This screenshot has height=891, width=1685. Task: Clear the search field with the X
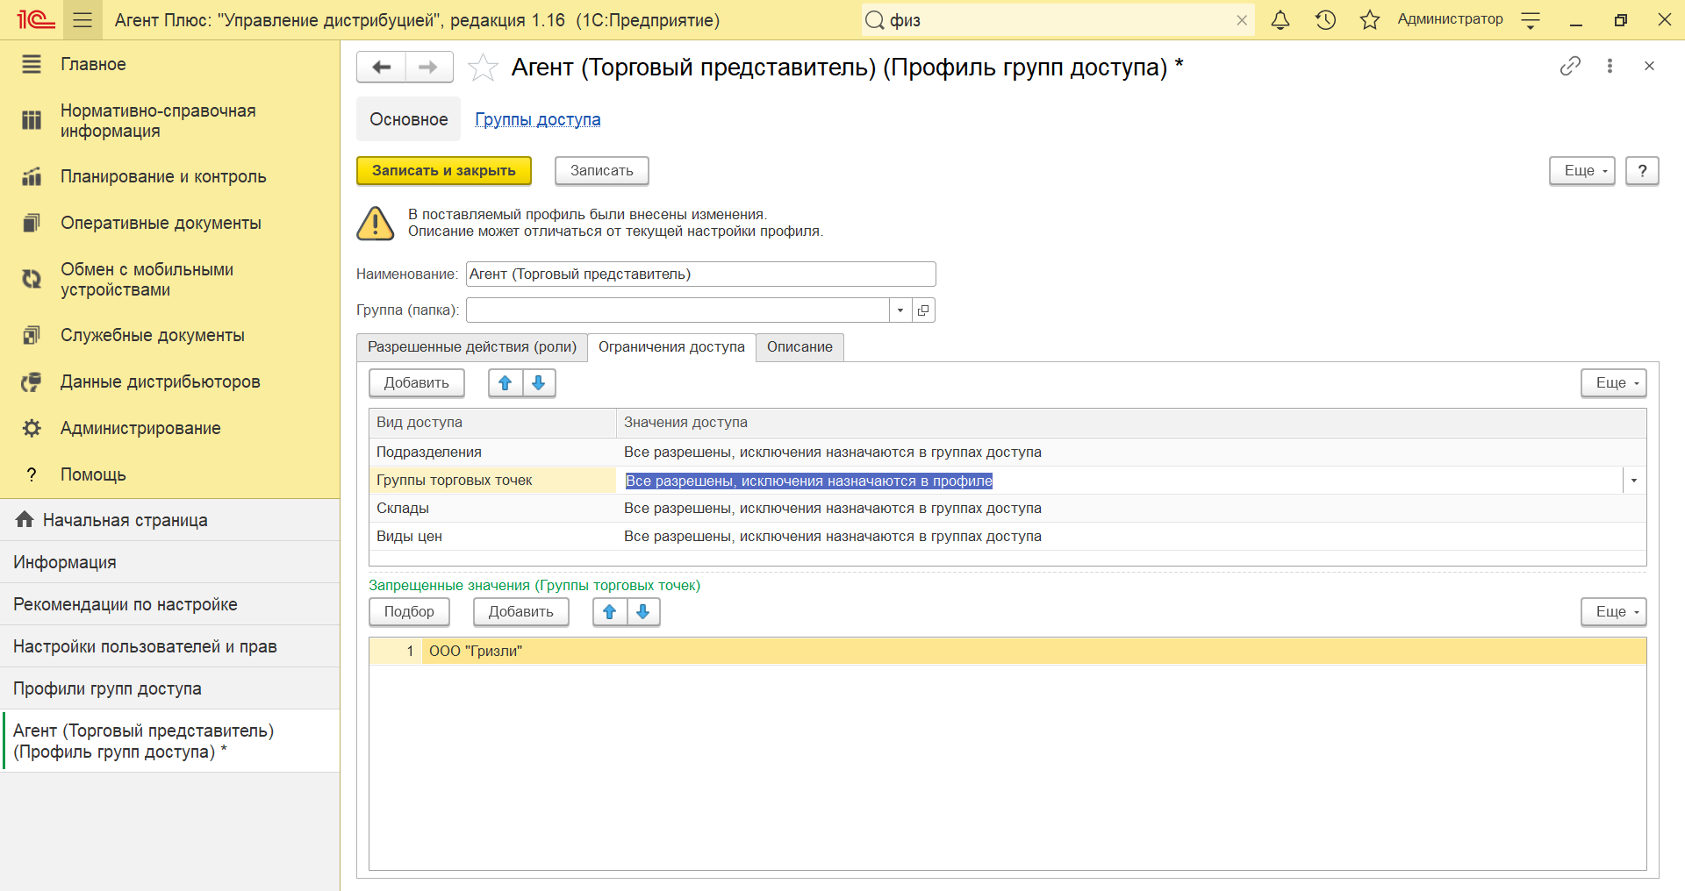tap(1242, 20)
